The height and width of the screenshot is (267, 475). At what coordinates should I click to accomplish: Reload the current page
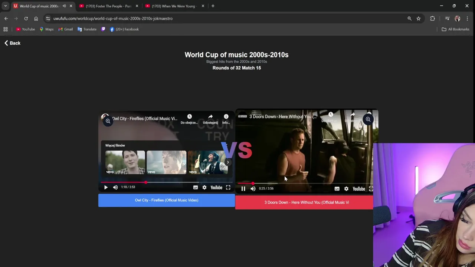[x=26, y=19]
